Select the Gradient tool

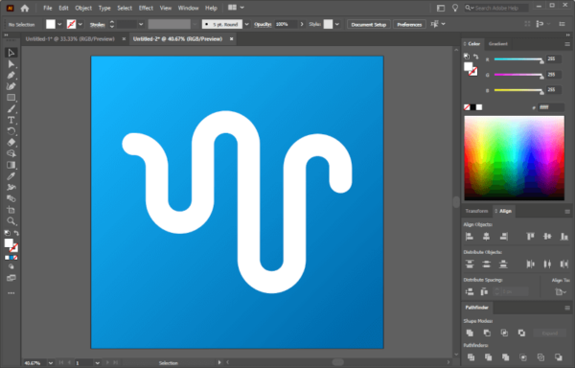[11, 165]
